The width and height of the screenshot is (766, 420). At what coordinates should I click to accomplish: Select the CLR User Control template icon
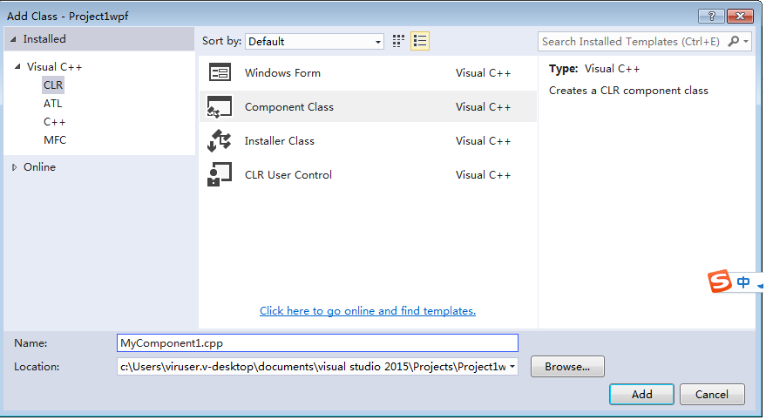click(x=220, y=175)
